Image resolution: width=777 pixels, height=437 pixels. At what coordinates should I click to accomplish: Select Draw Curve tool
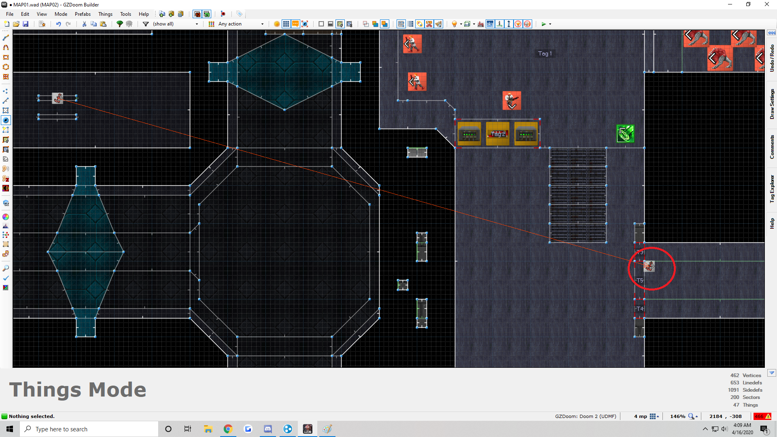(x=6, y=47)
